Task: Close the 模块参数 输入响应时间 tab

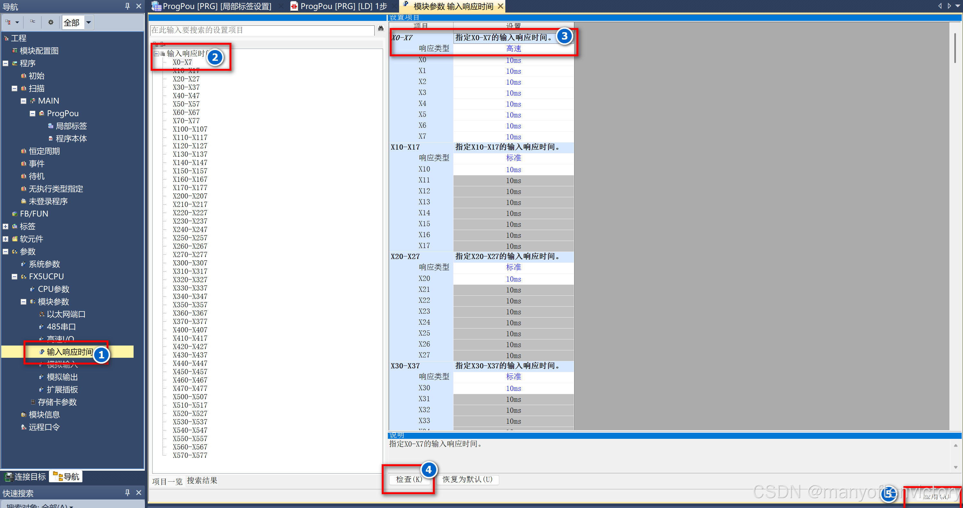Action: point(500,6)
